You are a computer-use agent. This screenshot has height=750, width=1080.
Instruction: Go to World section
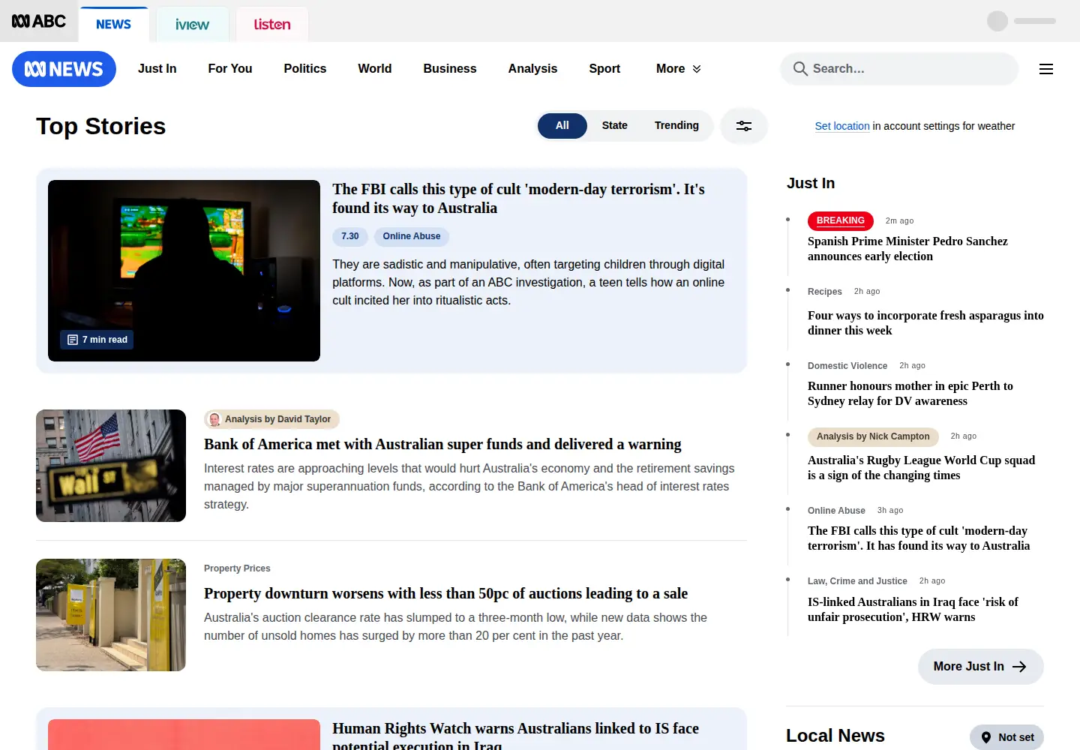[x=375, y=69]
